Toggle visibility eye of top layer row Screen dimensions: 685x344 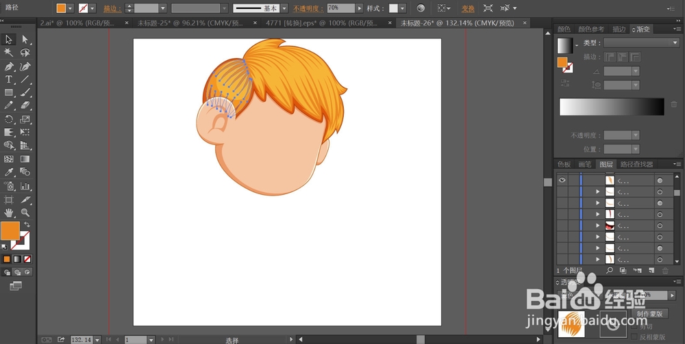562,180
